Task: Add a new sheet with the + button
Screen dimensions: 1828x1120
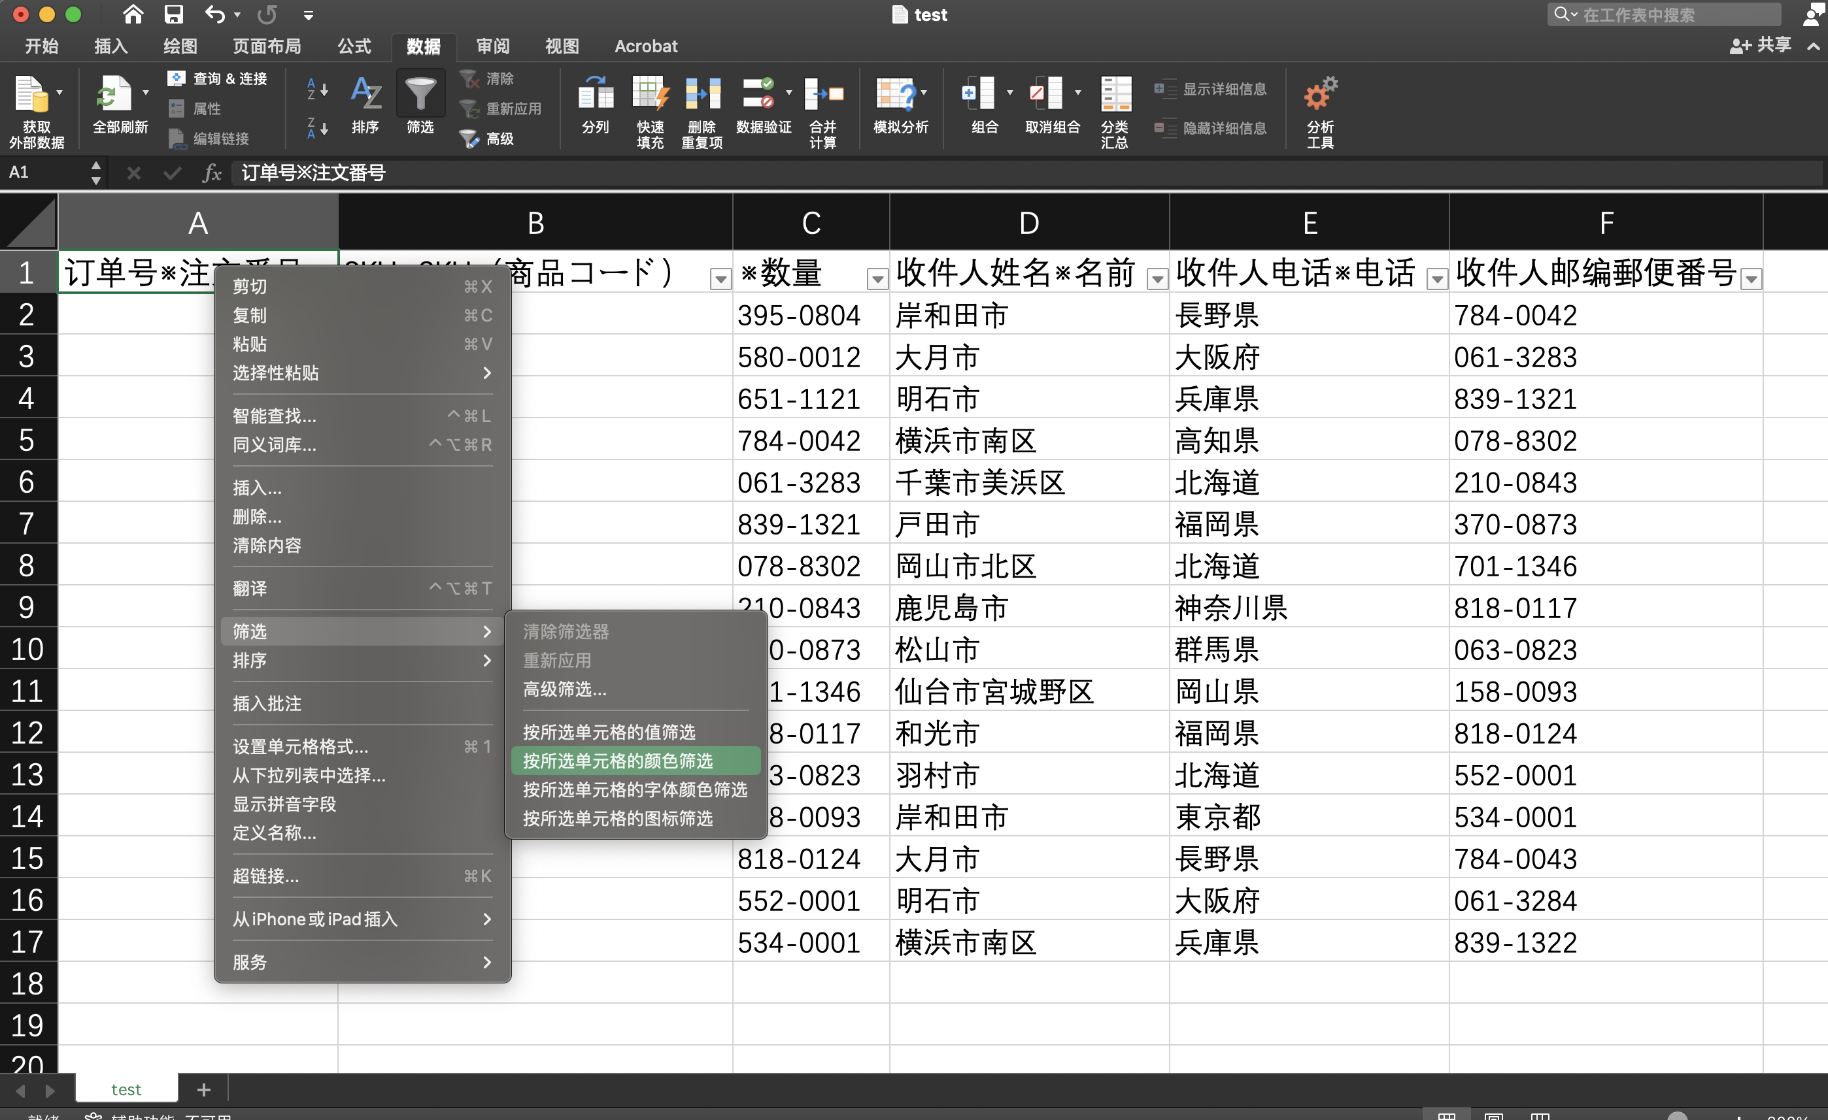Action: (x=203, y=1089)
